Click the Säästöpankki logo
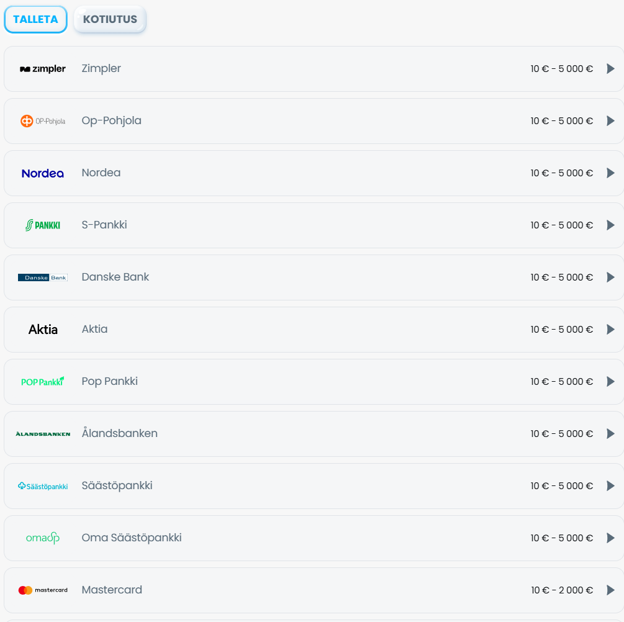Viewport: 624px width, 622px height. pos(43,486)
